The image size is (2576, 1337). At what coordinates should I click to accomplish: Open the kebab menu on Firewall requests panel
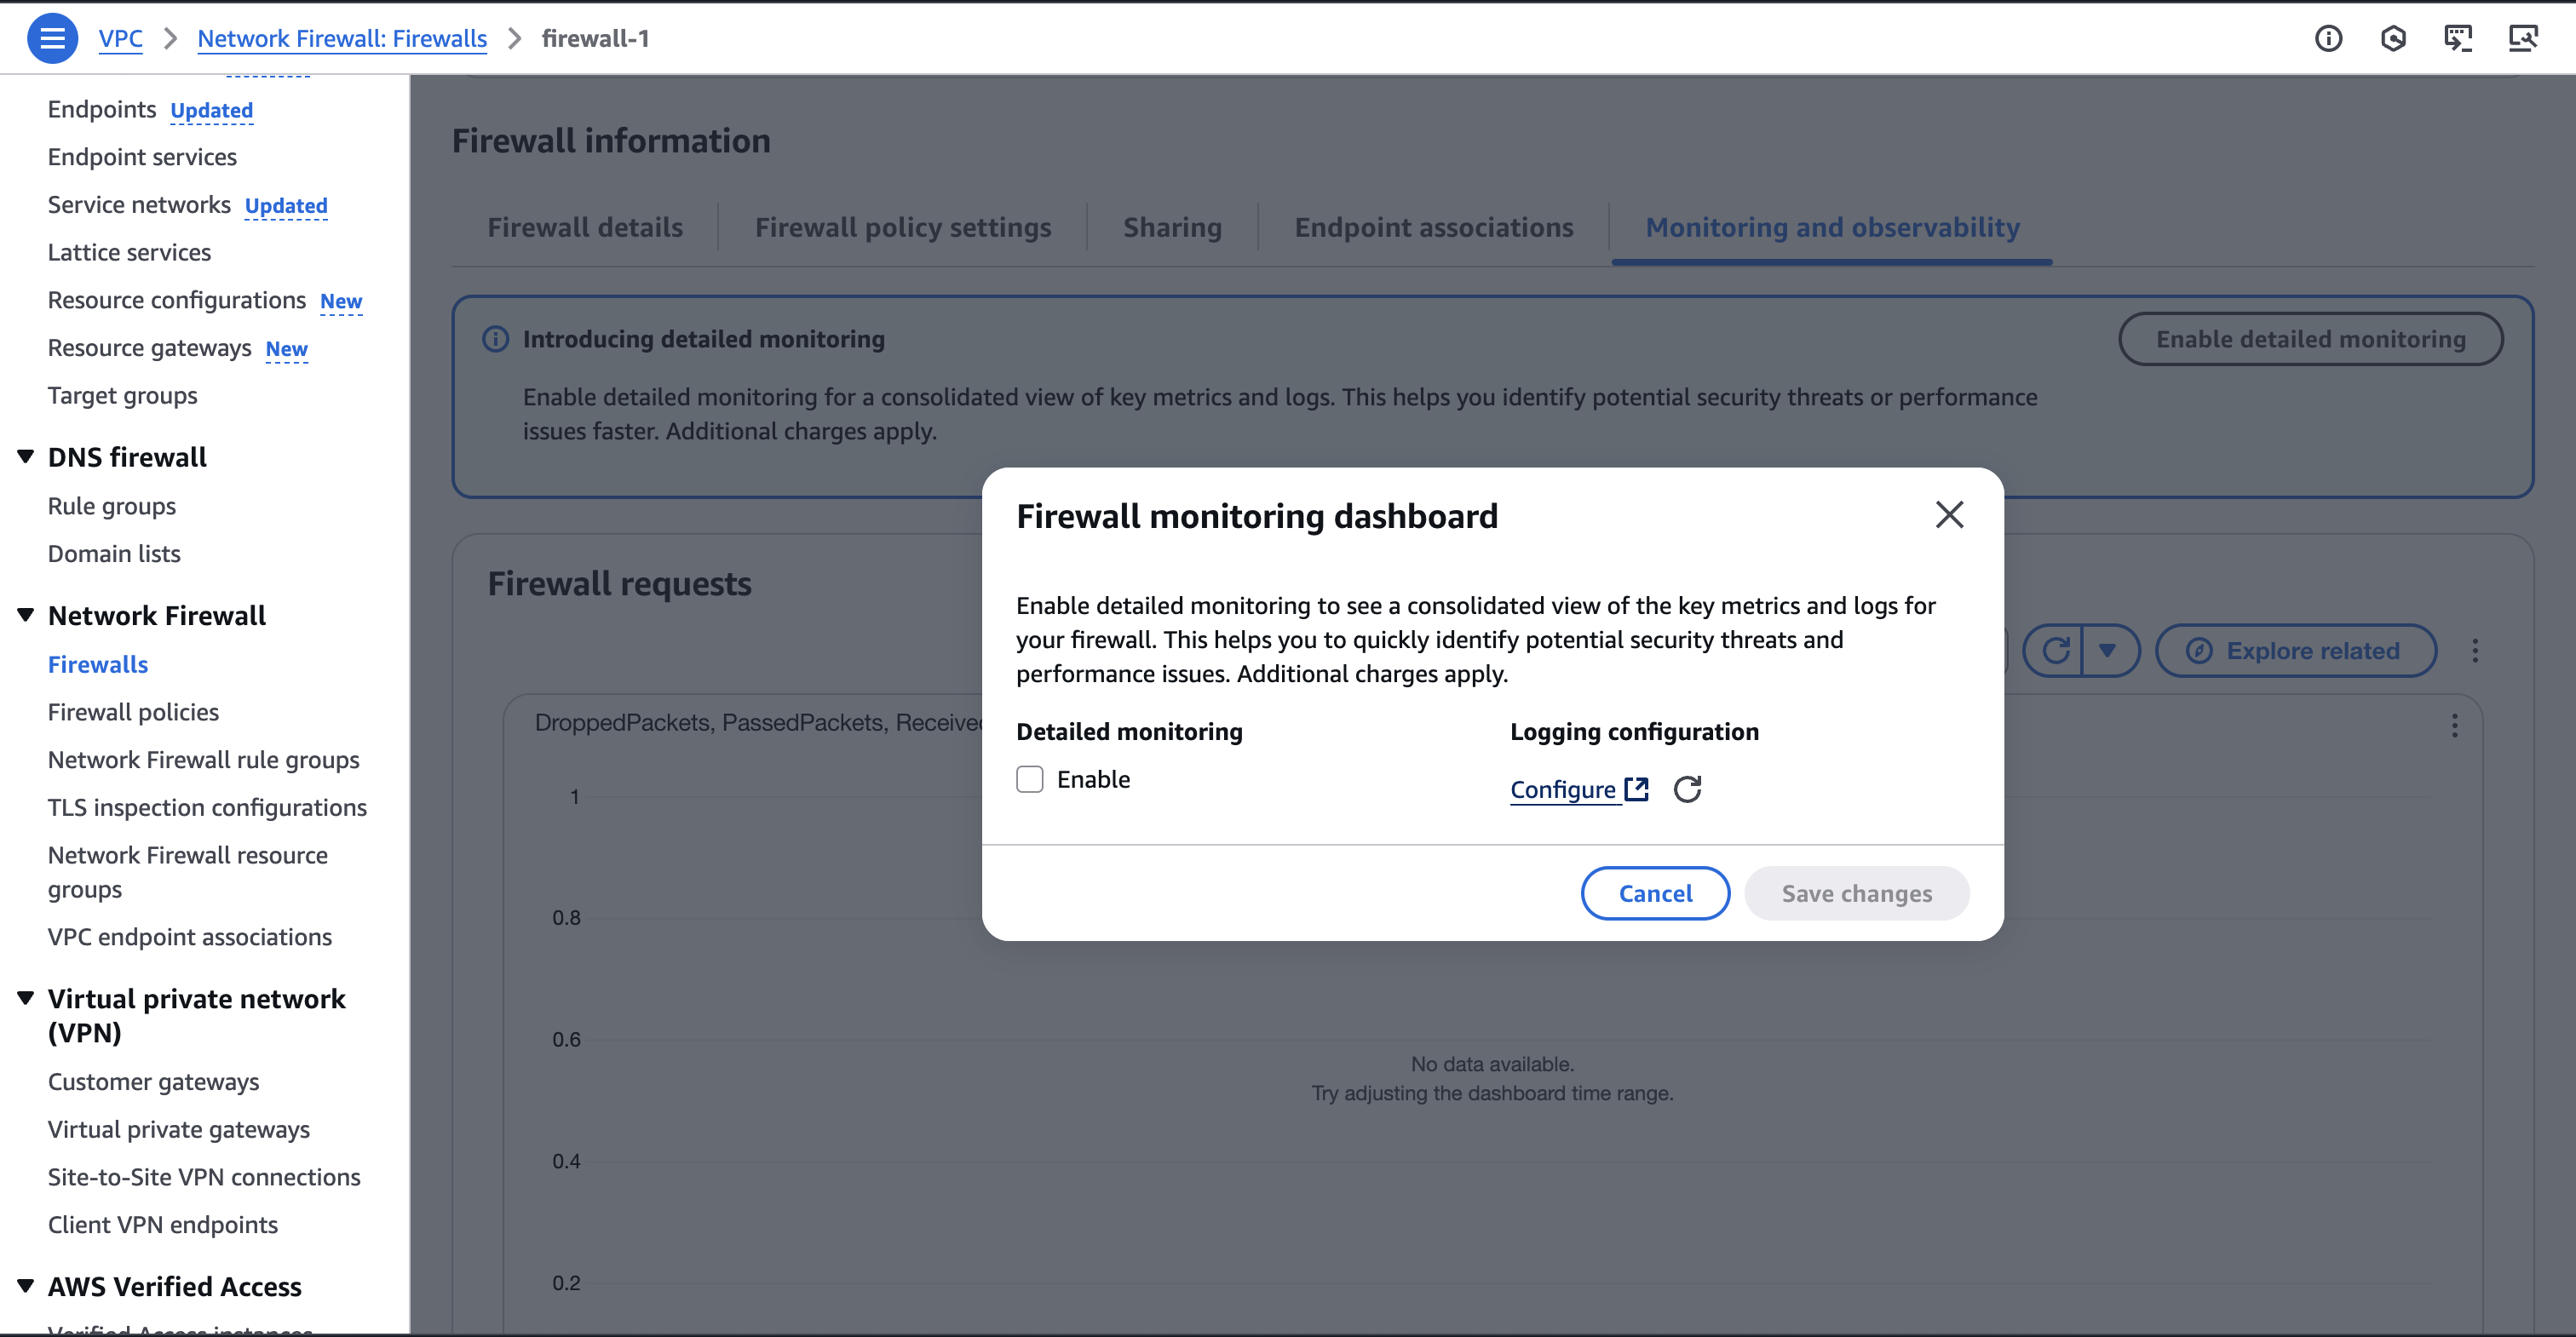pos(2476,651)
